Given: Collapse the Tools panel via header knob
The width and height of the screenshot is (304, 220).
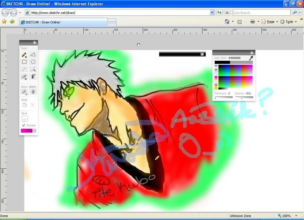Looking at the screenshot, I should coord(35,42).
